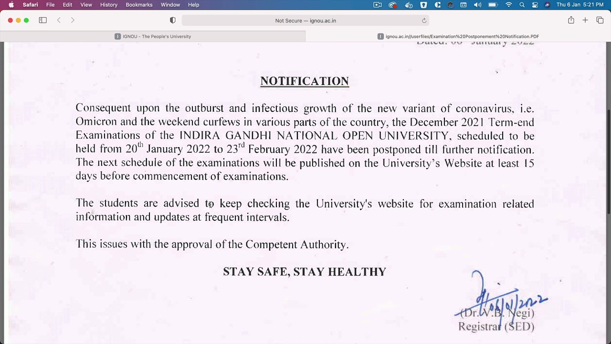Switch to IGNOU - The People's University tab
The image size is (611, 344).
(x=153, y=36)
